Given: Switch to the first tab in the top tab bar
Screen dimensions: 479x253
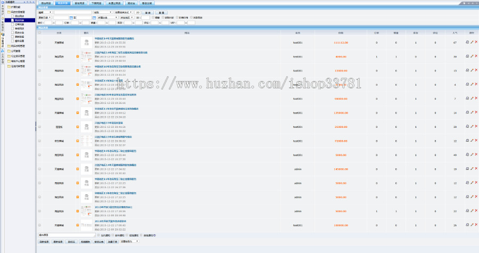Looking at the screenshot, I should pos(46,3).
